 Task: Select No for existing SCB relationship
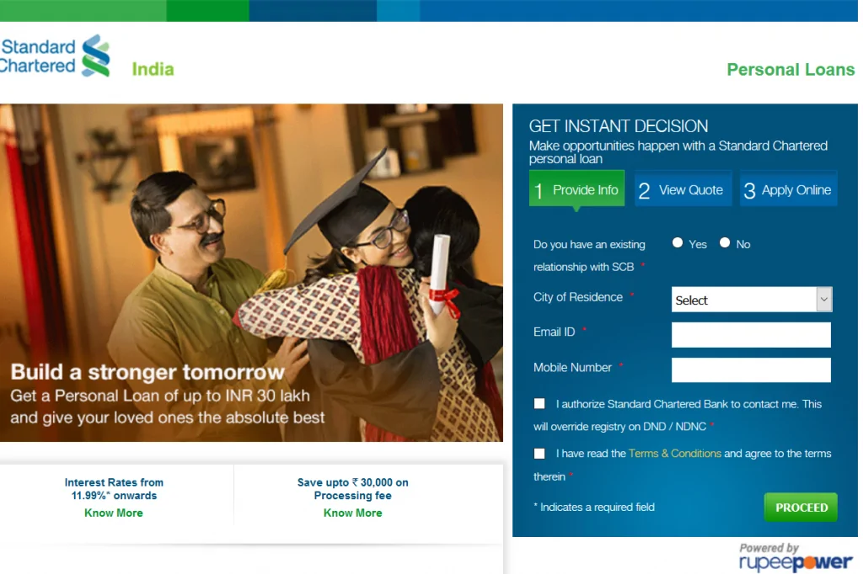click(x=725, y=243)
